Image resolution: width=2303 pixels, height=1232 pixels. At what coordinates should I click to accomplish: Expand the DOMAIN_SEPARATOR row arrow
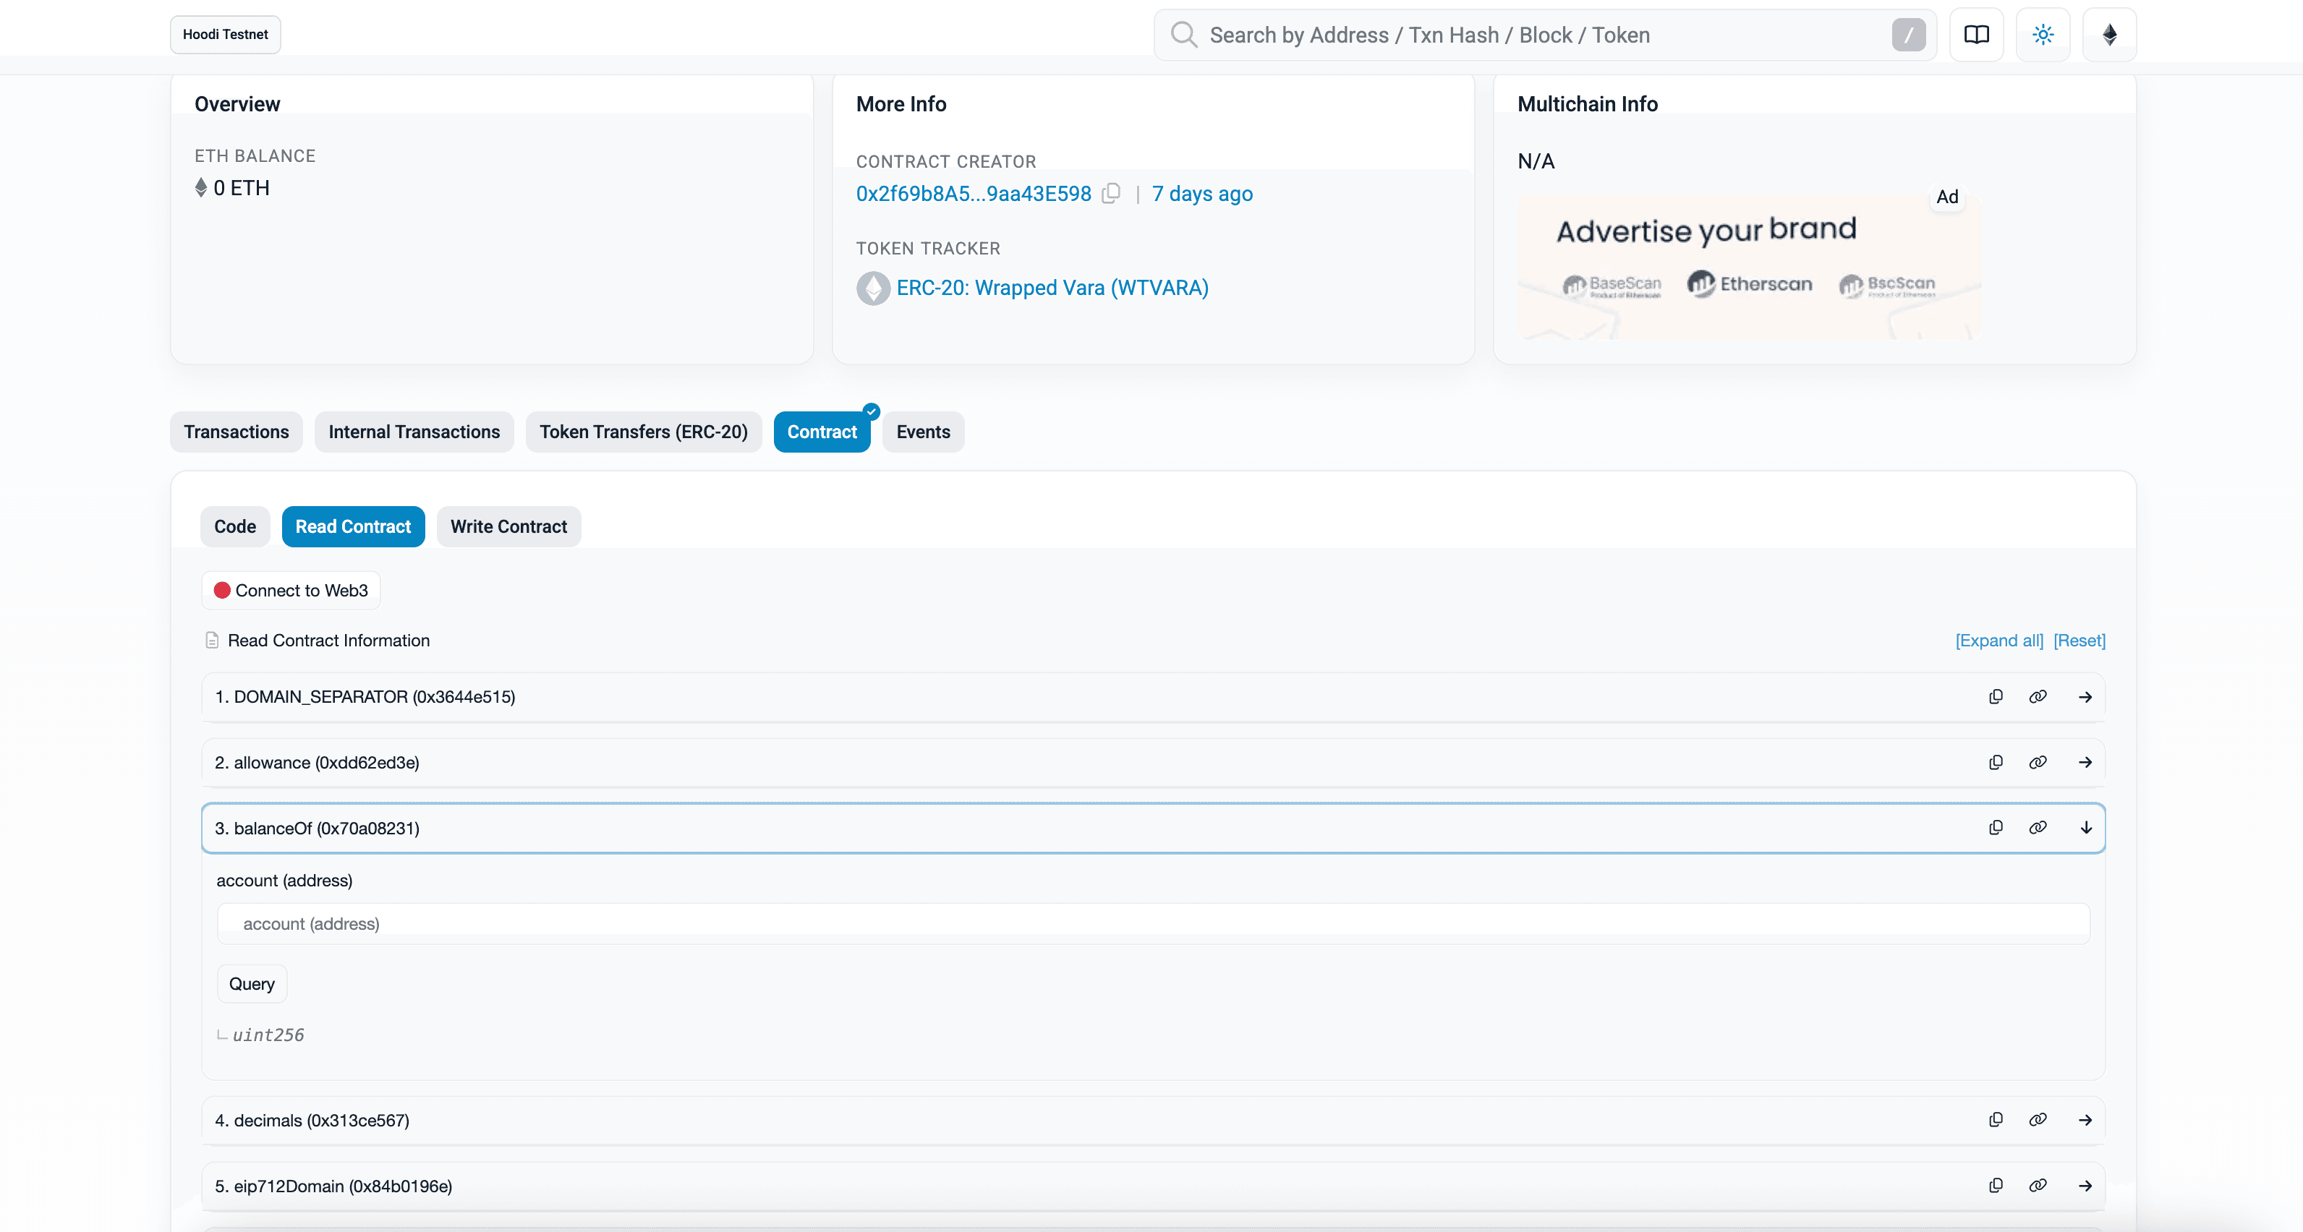point(2086,697)
